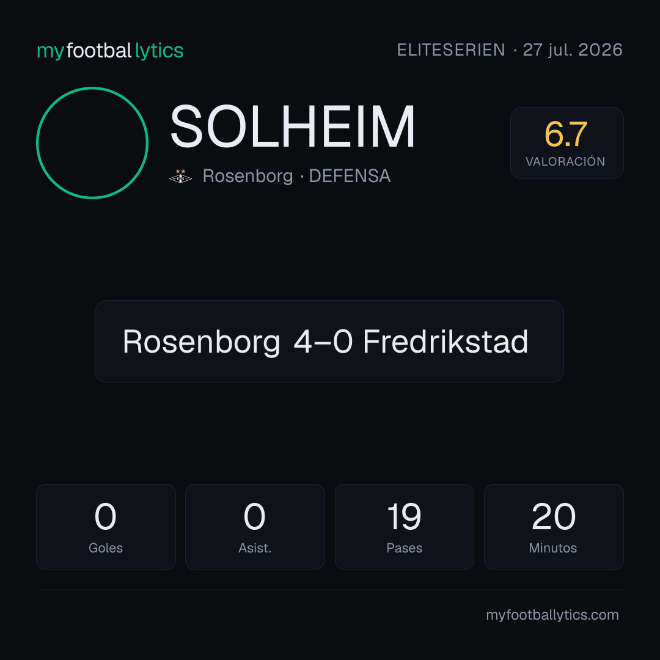Click the Rosenborg team name under player
Viewport: 660px width, 660px height.
(248, 176)
